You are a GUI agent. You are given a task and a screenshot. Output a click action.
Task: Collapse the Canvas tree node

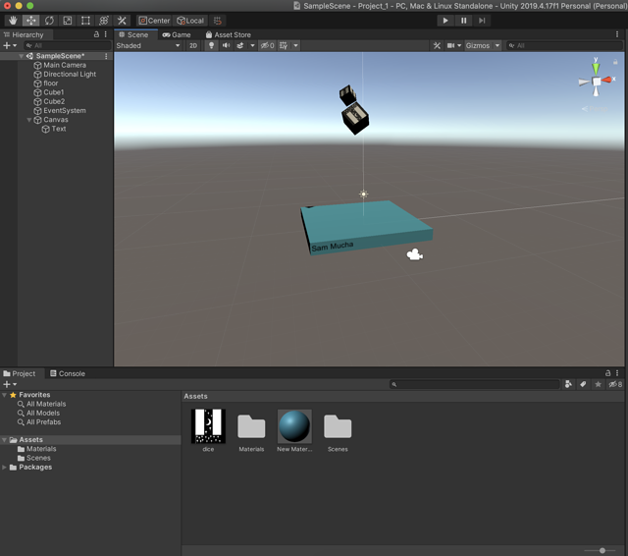(28, 120)
